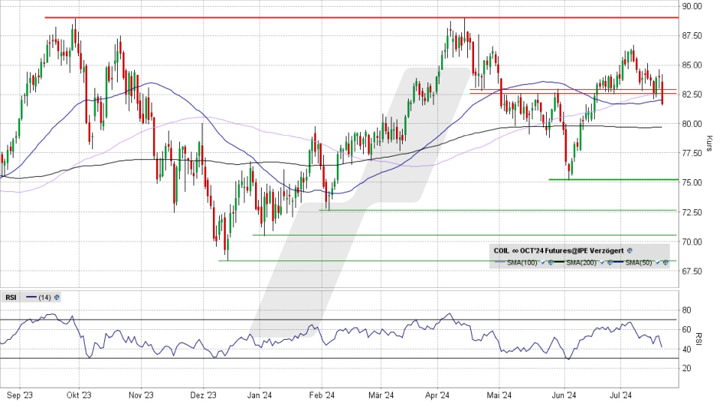Screen dimensions: 720x405
Task: Click the 'Sep '23' date axis label
Action: [19, 395]
